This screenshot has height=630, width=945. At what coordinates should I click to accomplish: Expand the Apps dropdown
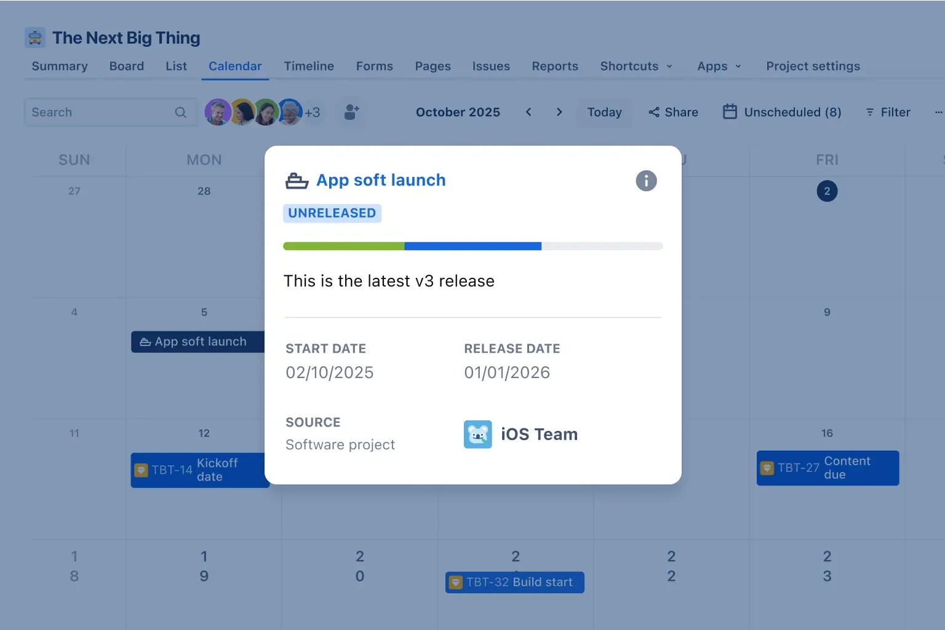(719, 66)
